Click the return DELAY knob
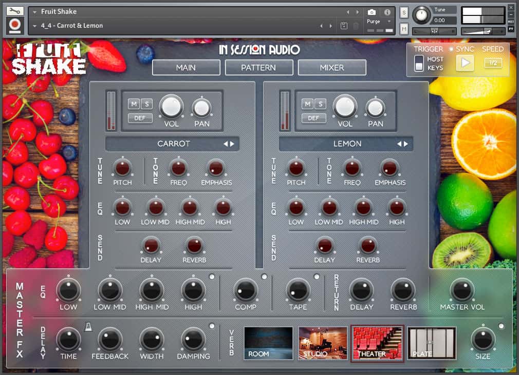 361,290
